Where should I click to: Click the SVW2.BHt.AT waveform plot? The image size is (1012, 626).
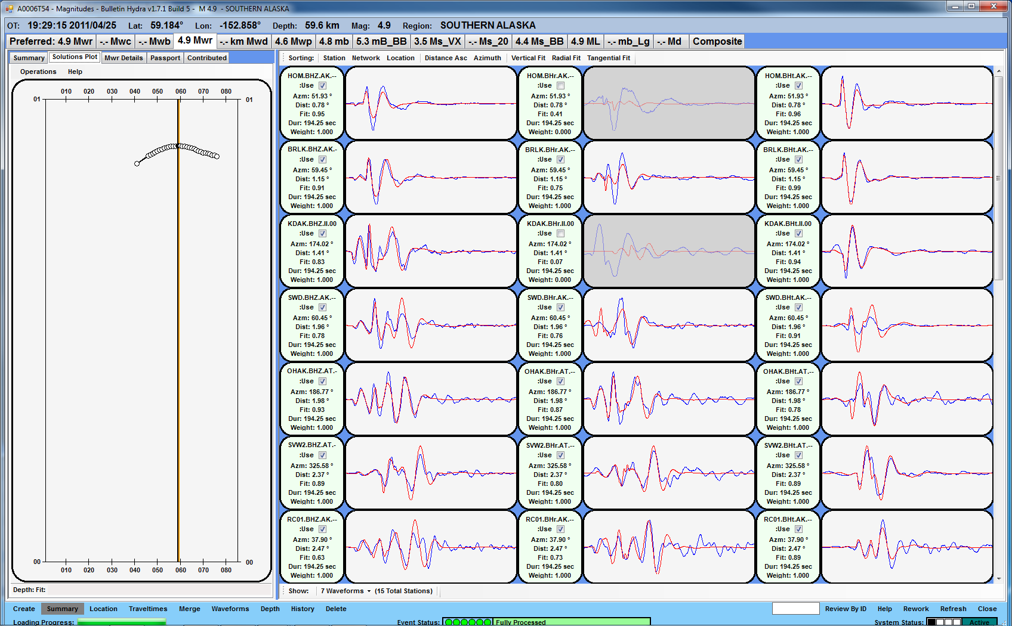point(907,473)
